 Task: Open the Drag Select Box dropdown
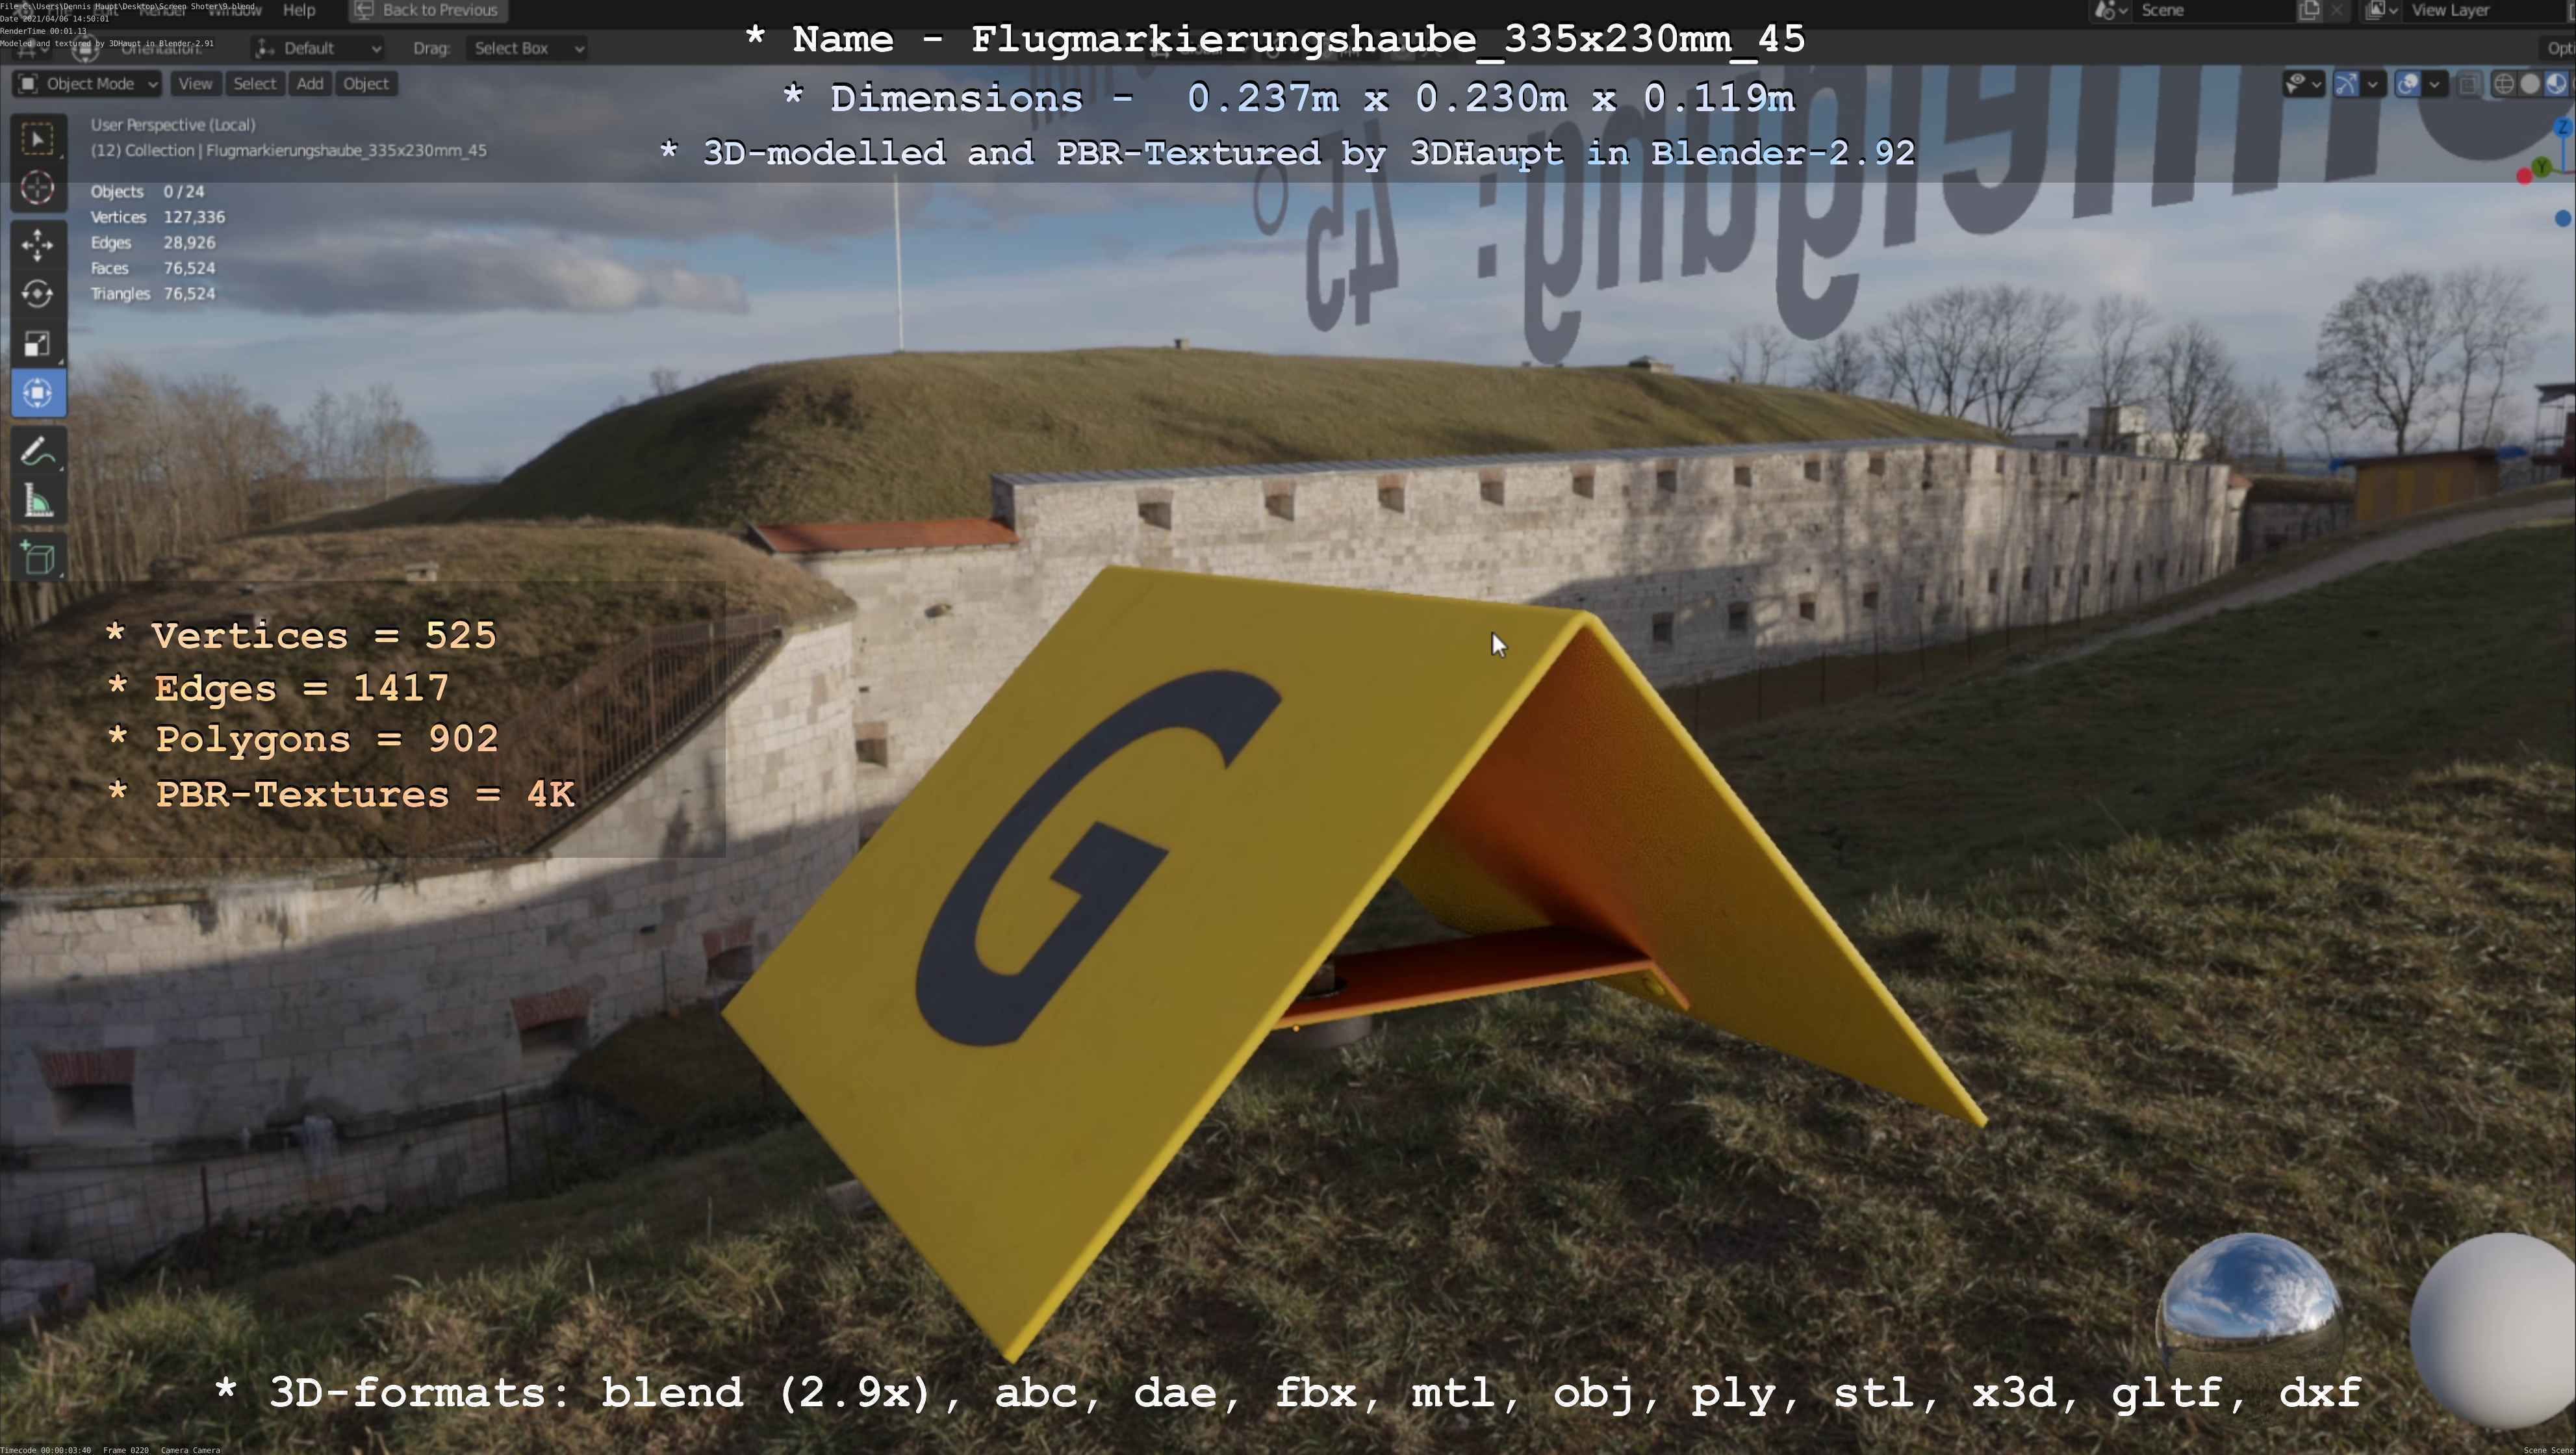tap(527, 48)
